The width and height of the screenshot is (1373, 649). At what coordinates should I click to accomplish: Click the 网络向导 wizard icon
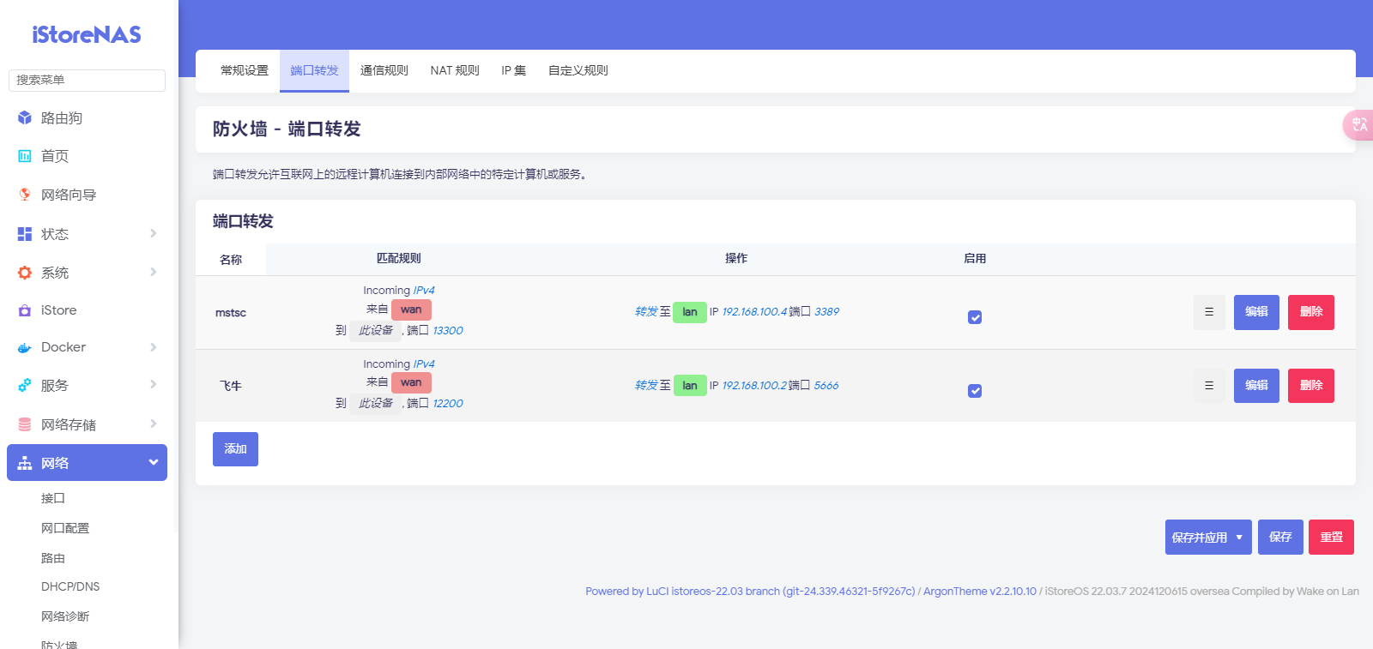(x=25, y=195)
